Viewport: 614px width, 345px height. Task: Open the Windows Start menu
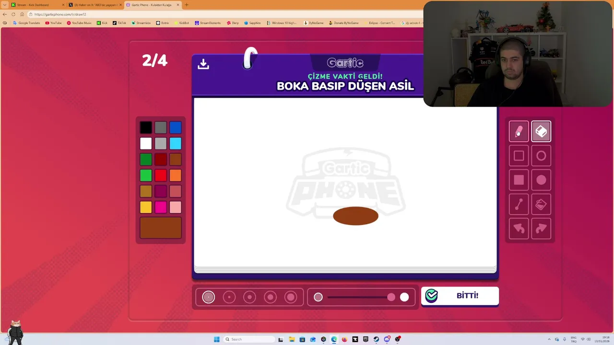coord(217,339)
